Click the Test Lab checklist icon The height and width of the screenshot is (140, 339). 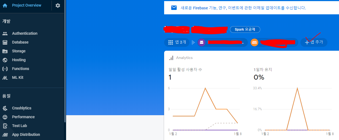click(5, 126)
